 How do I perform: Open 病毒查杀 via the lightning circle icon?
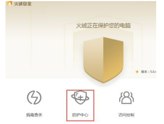pos(34,98)
